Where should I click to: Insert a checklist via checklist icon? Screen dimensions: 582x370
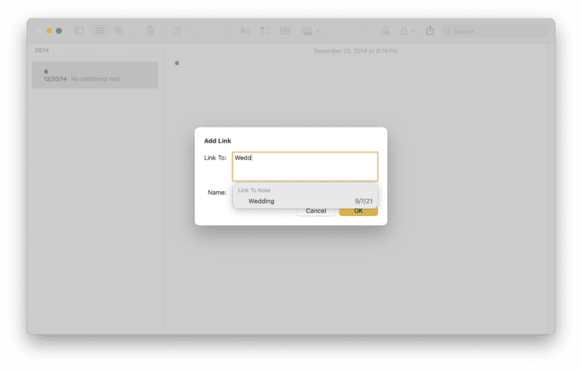[265, 31]
